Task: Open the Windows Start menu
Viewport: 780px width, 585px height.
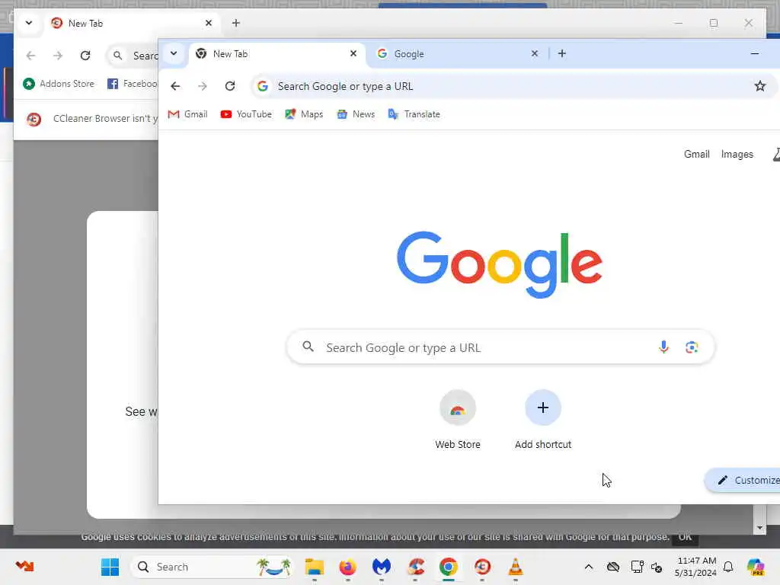Action: point(110,567)
